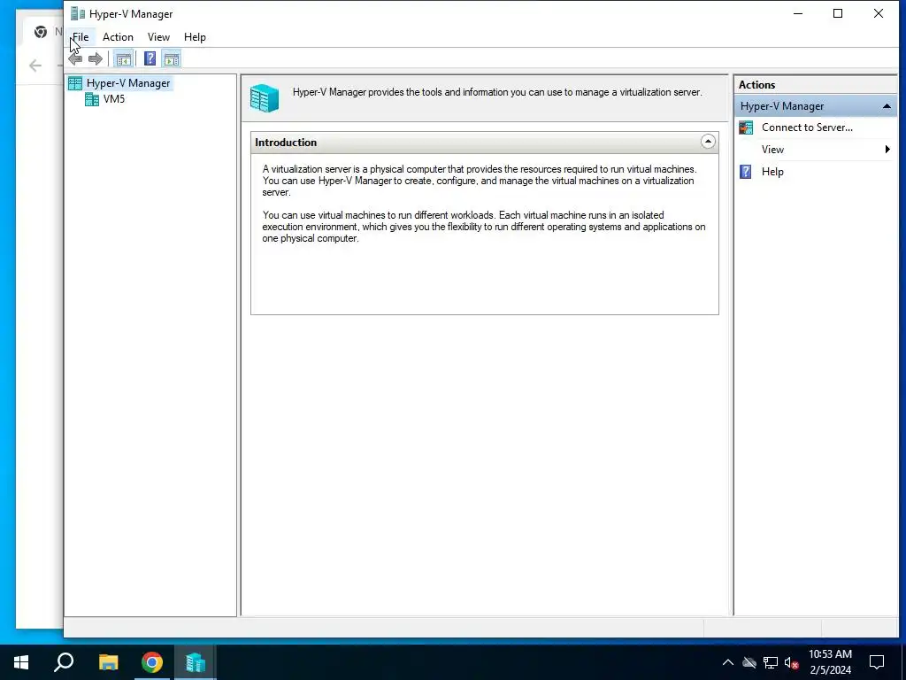Toggle Show/Hide Action Pane toolbar icon
Screen dimensions: 906x680
172,58
